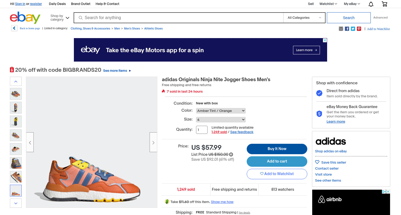
Task: Click the List Price info icon
Action: [x=231, y=154]
